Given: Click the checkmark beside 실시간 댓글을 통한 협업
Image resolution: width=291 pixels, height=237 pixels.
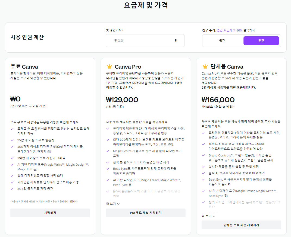Looking at the screenshot, I should point(204,167).
